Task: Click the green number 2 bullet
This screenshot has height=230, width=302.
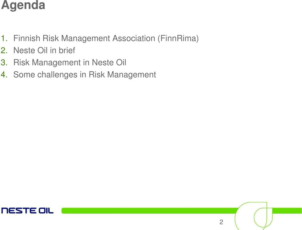Action: tap(4, 50)
